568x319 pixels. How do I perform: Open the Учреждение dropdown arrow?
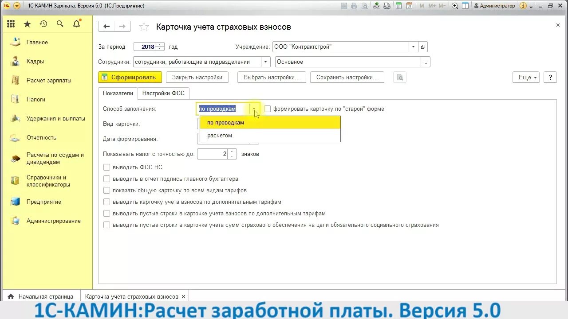coord(413,47)
